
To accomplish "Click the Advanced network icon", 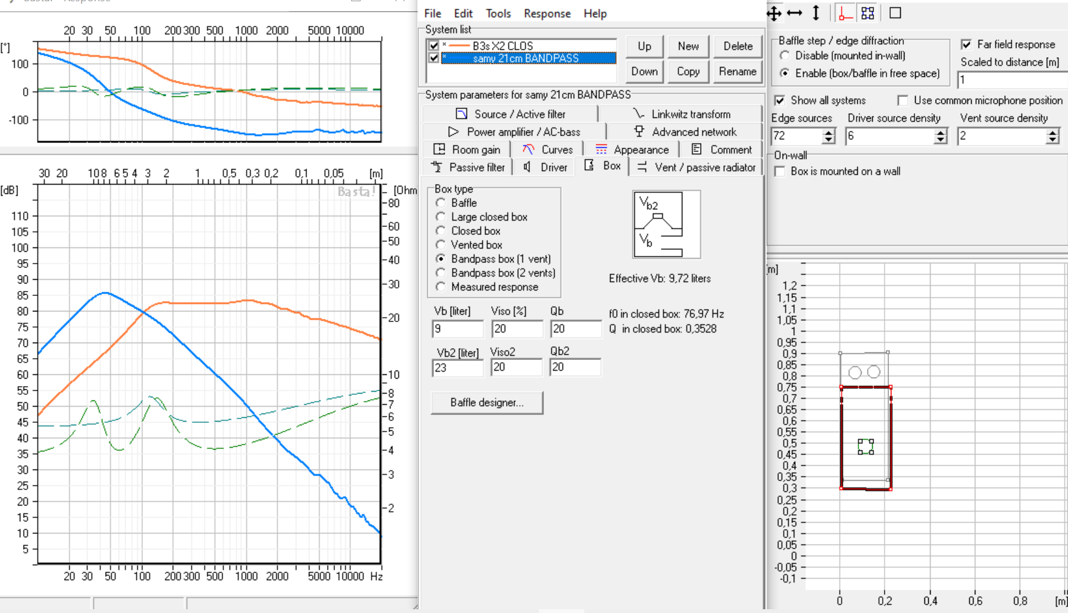I will 639,131.
